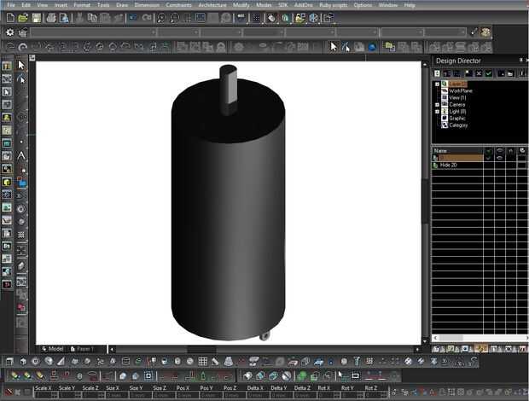Click the gear settings icon at toolbar left
The image size is (529, 401).
point(9,32)
